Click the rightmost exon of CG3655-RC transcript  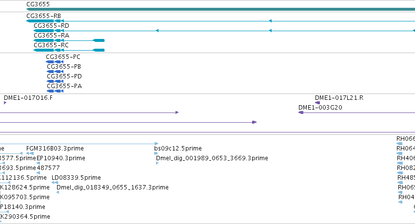point(99,50)
